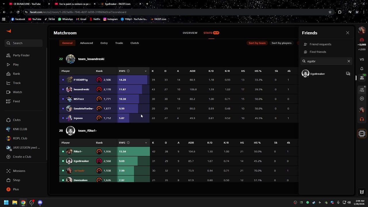Click the RWS info icon for team_leoandreski

click(128, 71)
